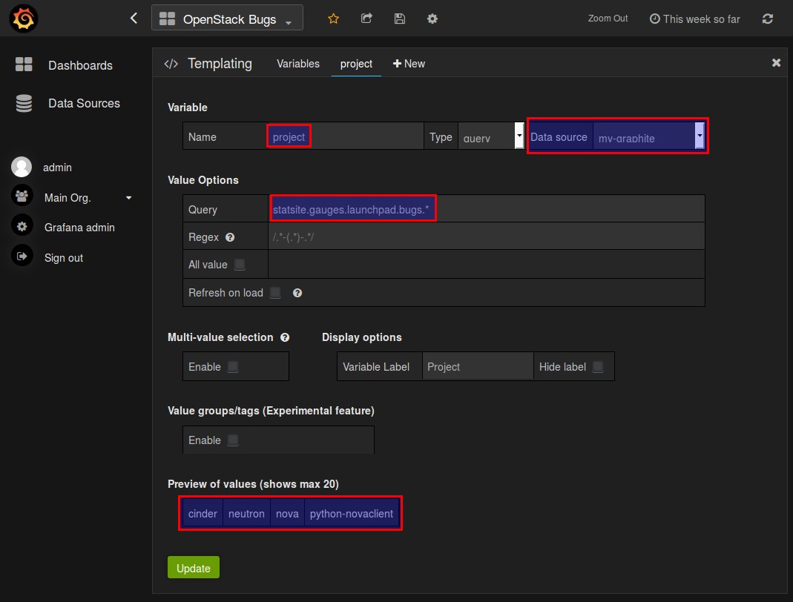Viewport: 793px width, 602px height.
Task: Open dashboard settings gear icon
Action: coord(432,19)
